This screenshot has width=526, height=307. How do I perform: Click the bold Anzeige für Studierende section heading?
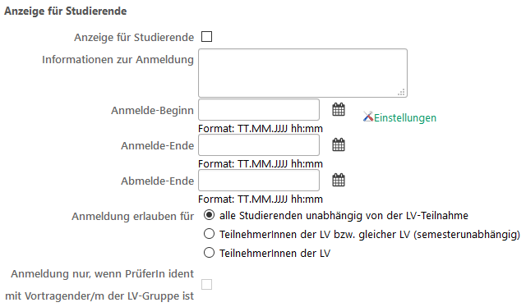(x=66, y=11)
